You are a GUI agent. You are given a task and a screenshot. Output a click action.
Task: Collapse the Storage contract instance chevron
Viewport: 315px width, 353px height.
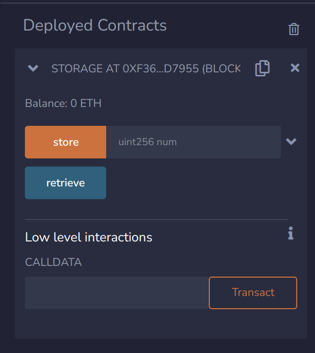[x=33, y=68]
